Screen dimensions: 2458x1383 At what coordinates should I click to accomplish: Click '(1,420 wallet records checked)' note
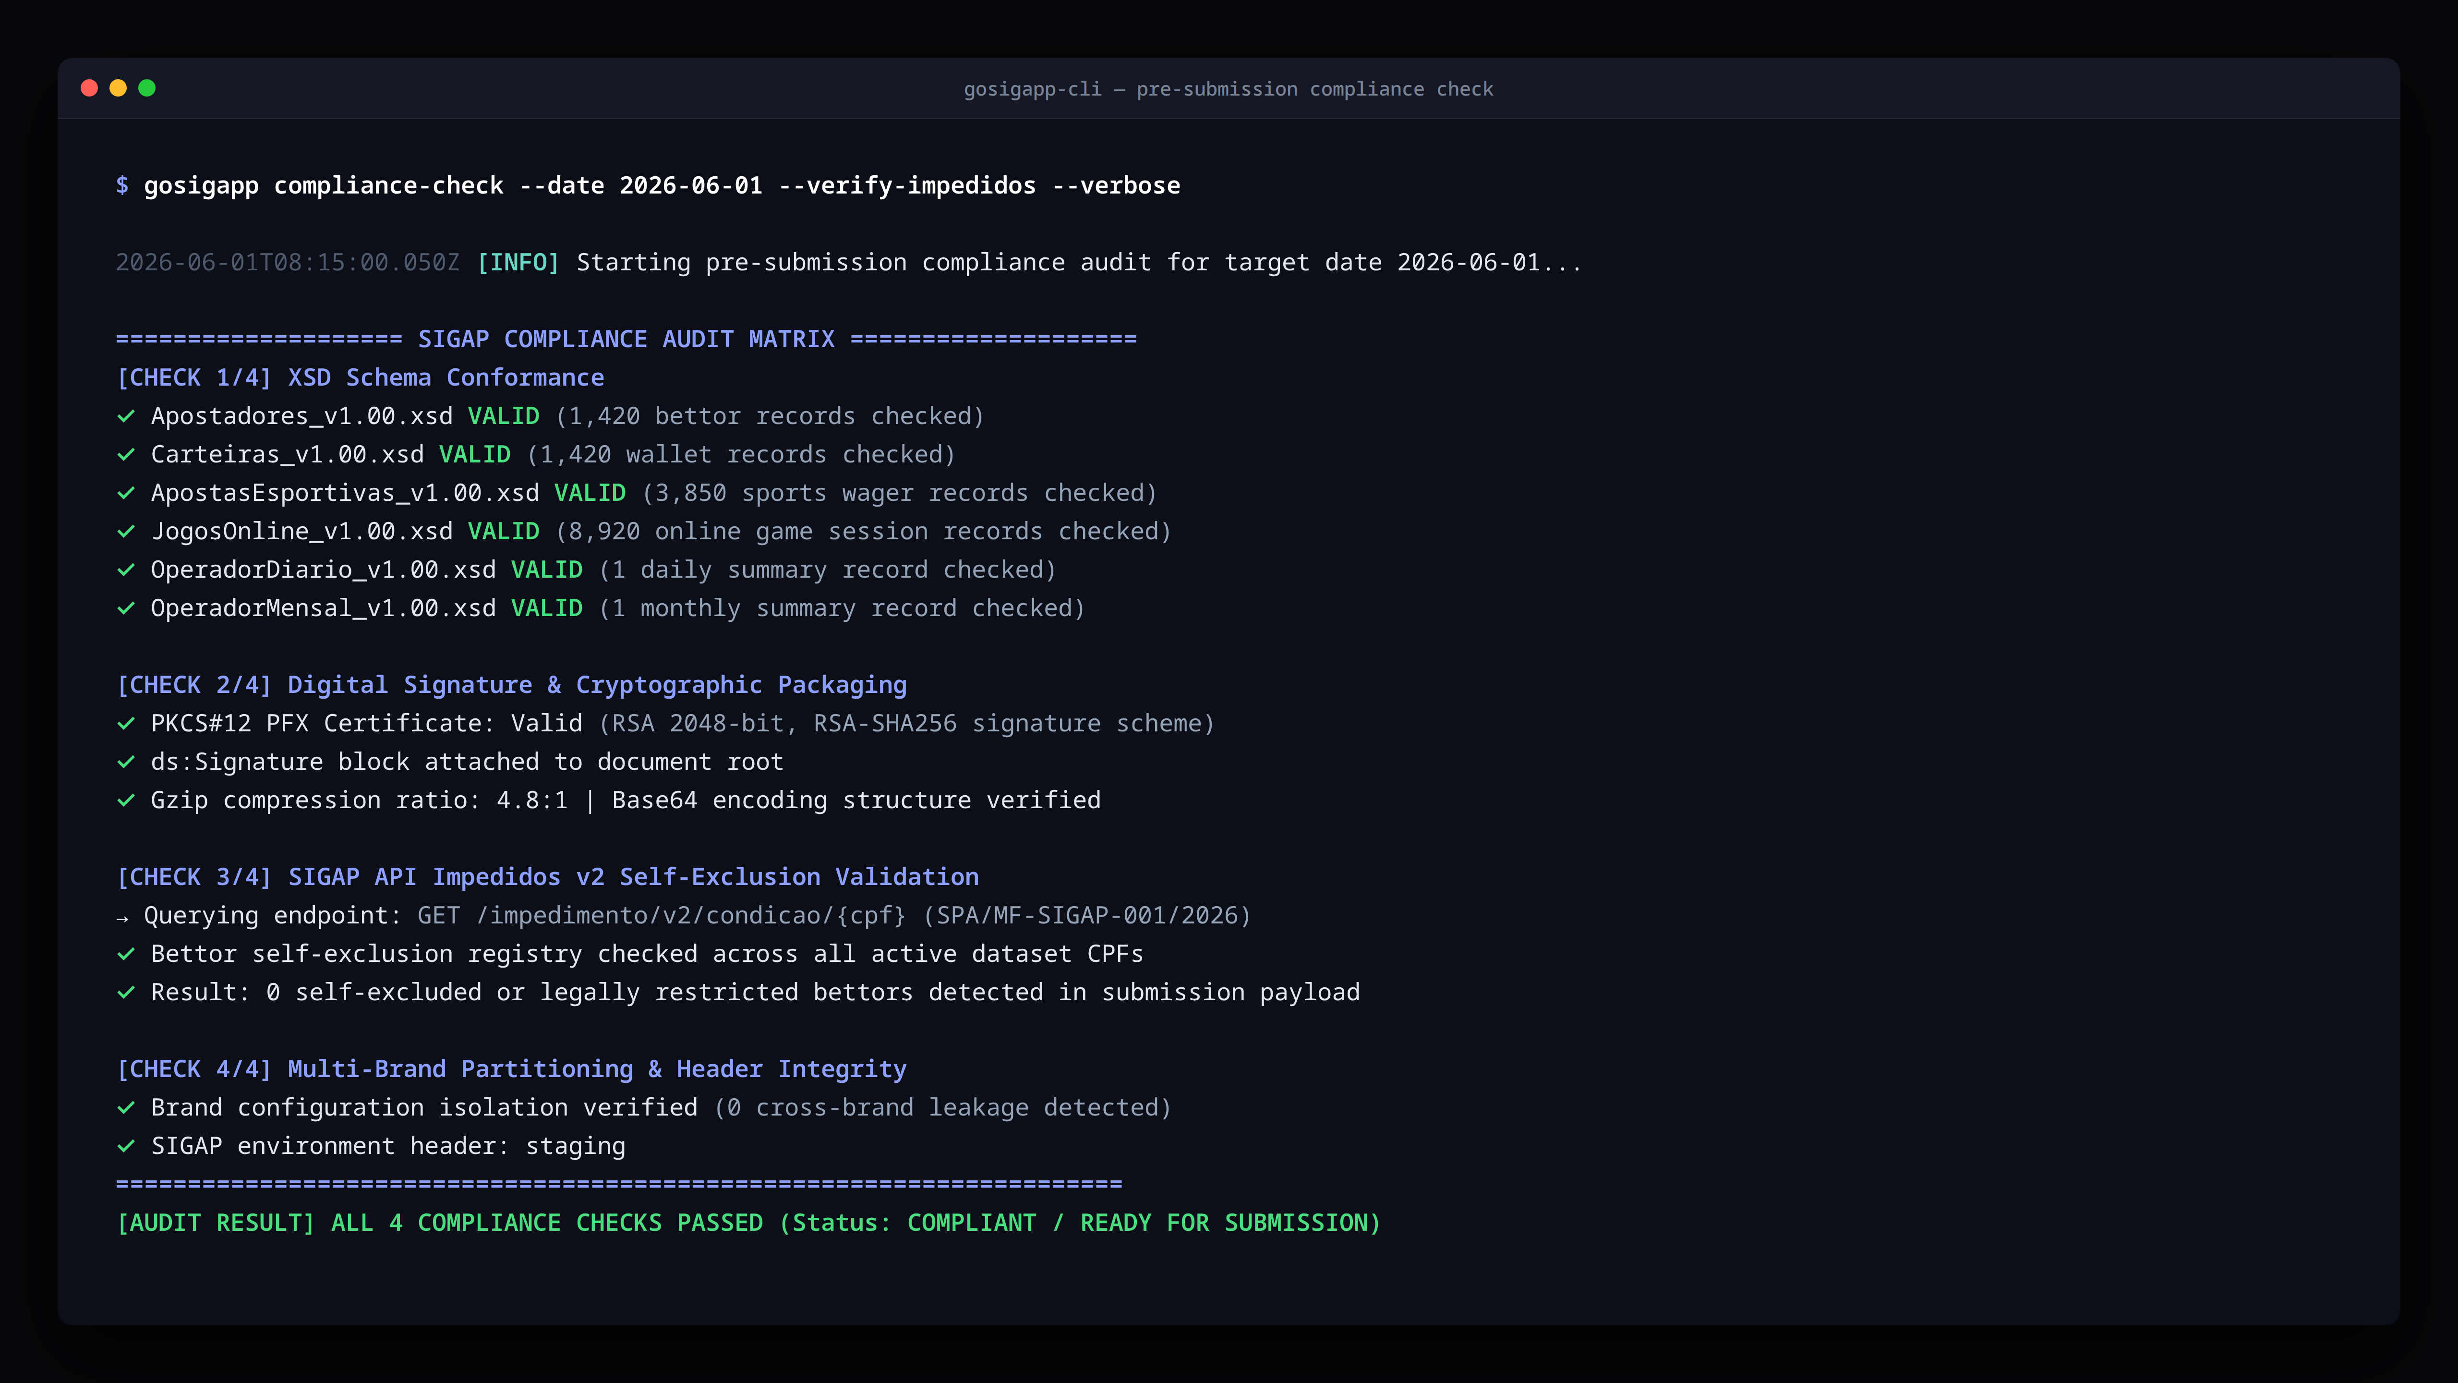[x=740, y=454]
